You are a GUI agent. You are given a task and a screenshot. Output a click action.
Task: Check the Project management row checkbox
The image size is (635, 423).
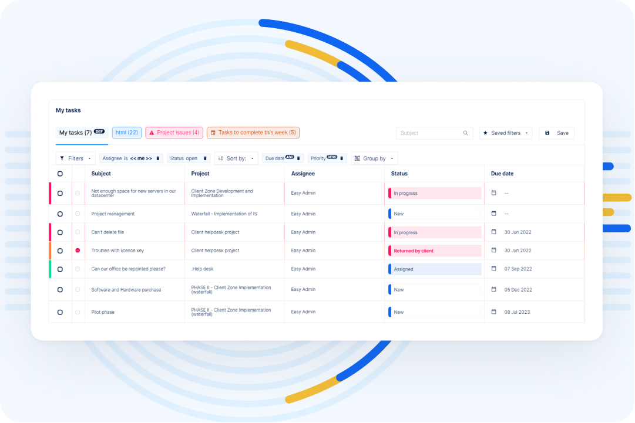tap(60, 214)
